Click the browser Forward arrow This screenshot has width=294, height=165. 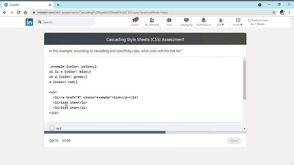pyautogui.click(x=11, y=12)
